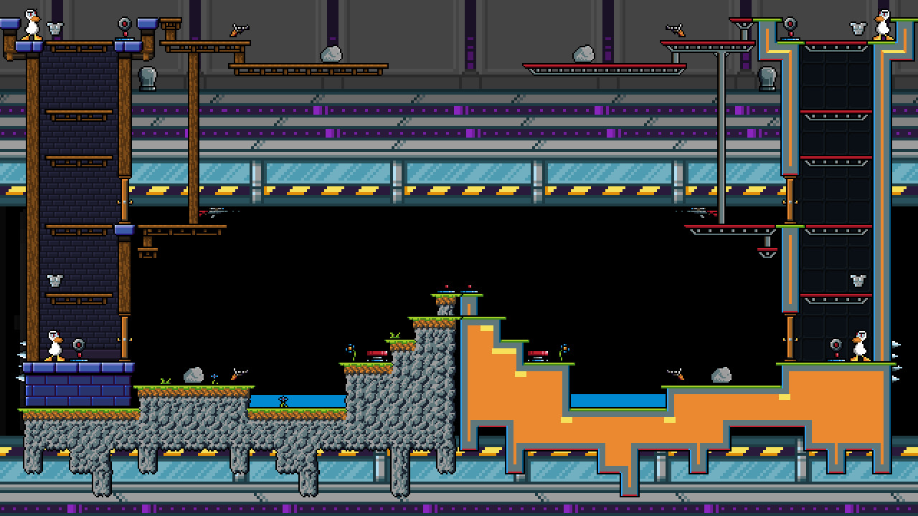The width and height of the screenshot is (918, 516).
Task: Click the pressure pad atop the stone peak
Action: click(x=446, y=290)
